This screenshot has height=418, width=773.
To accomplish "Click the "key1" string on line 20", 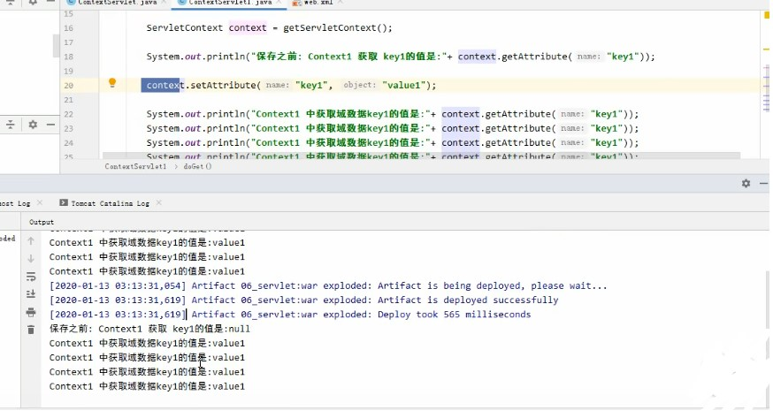I will [x=311, y=85].
